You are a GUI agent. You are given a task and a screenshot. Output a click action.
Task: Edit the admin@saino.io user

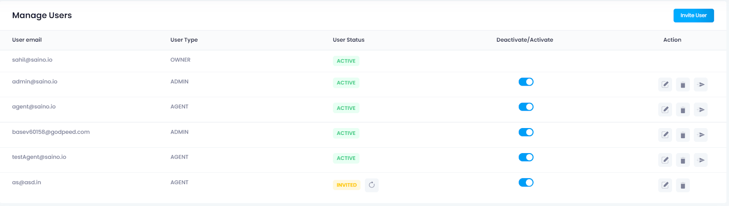(x=665, y=84)
